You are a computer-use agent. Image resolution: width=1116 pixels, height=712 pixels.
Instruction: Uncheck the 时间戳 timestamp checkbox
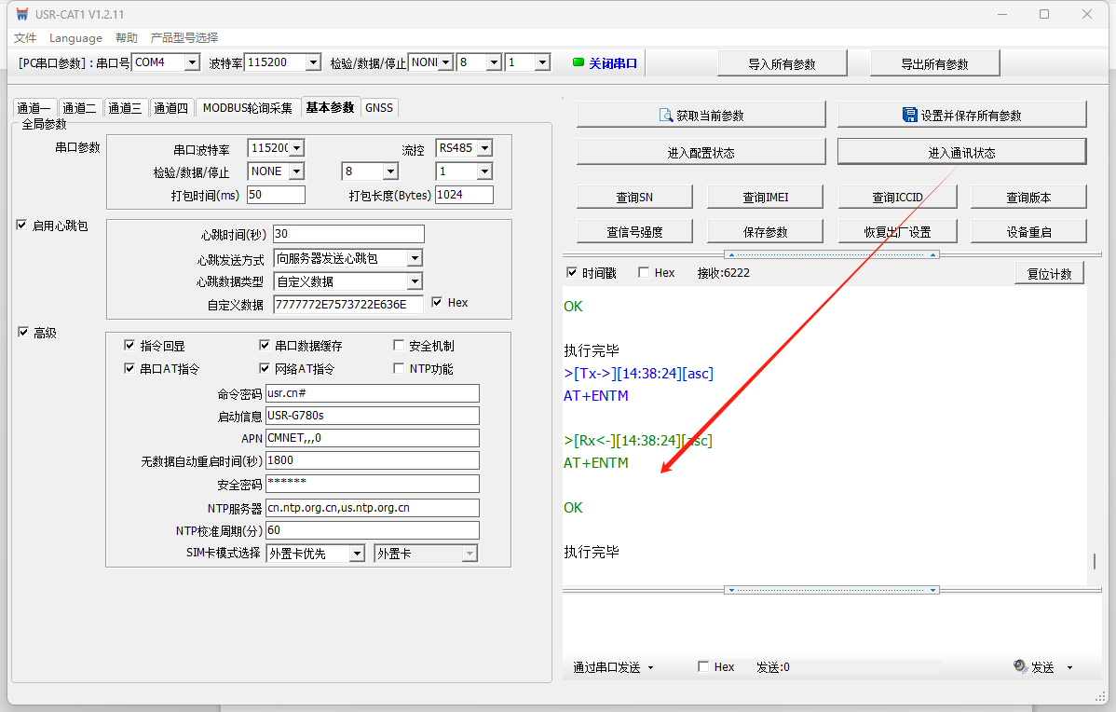tap(572, 272)
